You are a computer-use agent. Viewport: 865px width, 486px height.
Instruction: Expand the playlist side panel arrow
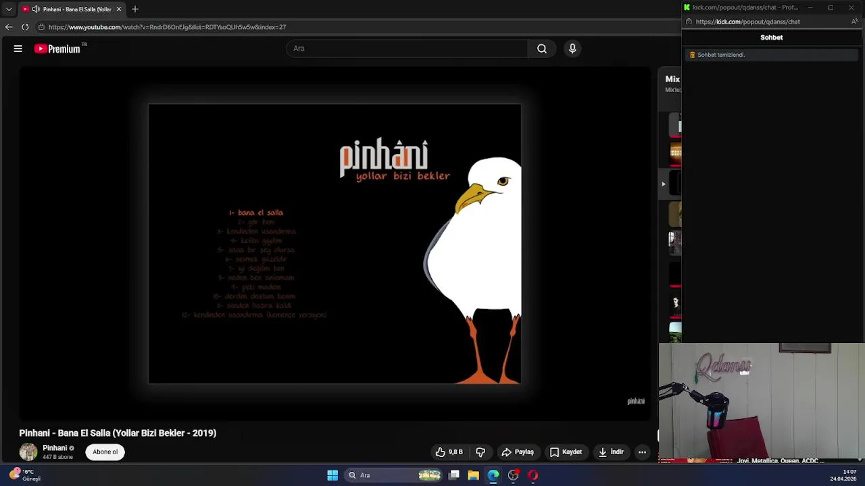[x=664, y=184]
